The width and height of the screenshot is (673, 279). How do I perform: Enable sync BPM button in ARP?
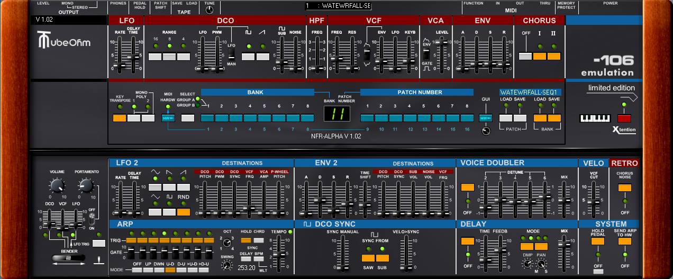[x=258, y=259]
